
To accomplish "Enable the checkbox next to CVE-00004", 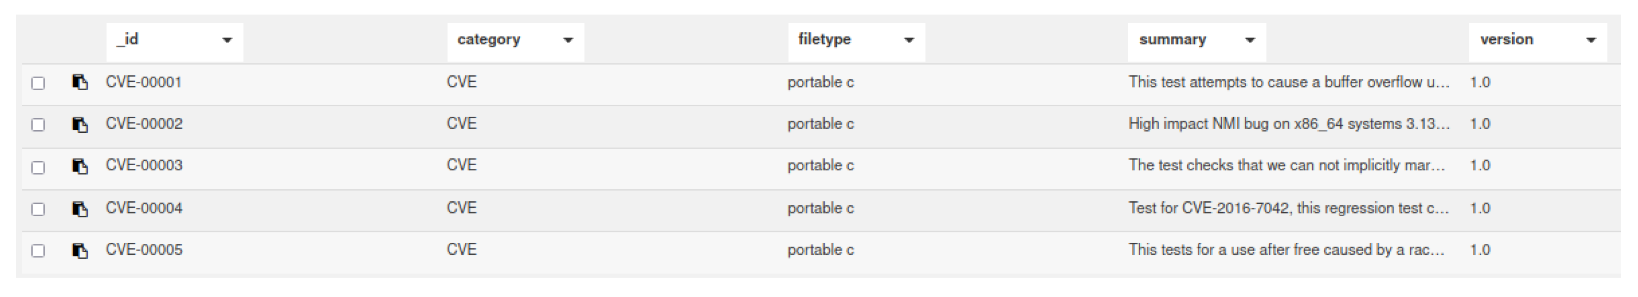I will pyautogui.click(x=38, y=209).
